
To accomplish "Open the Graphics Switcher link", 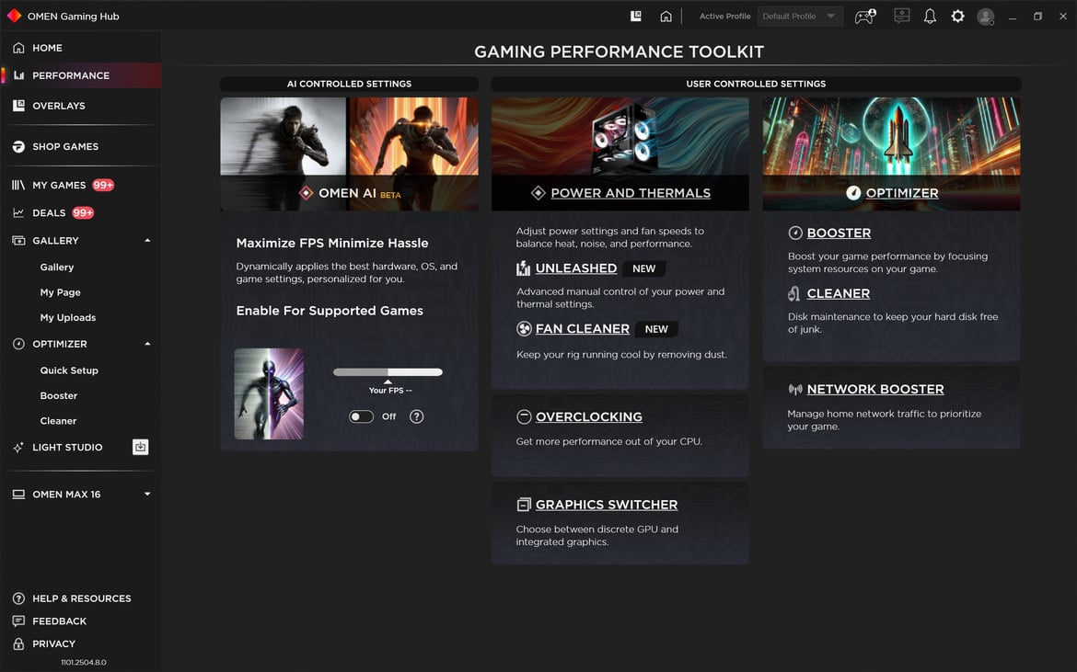I will 607,505.
